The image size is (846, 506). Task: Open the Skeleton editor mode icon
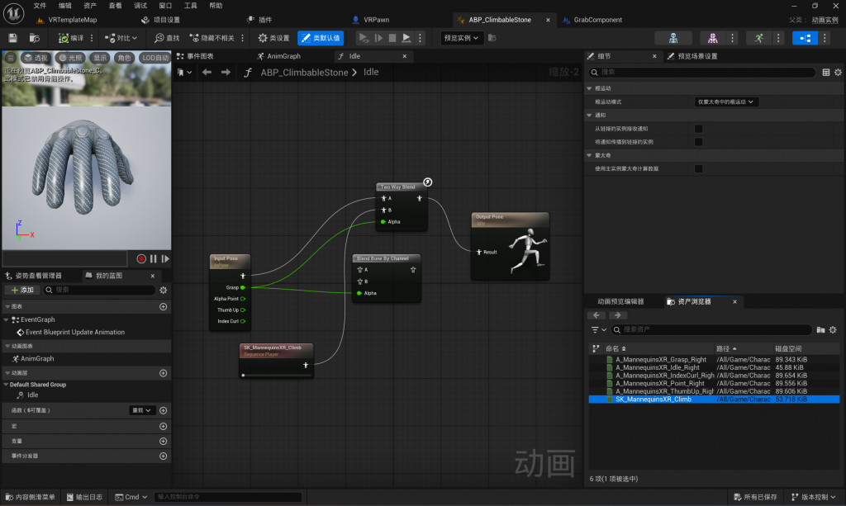(x=673, y=38)
